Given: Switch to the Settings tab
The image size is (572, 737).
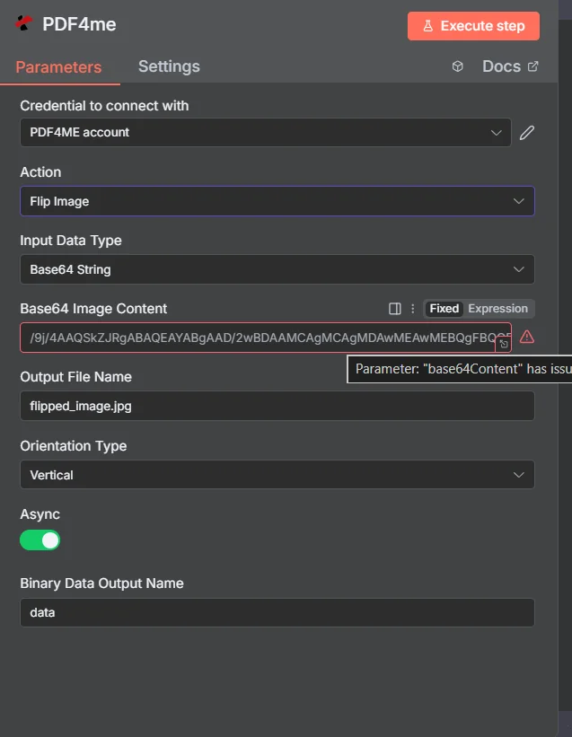Looking at the screenshot, I should click(x=169, y=66).
